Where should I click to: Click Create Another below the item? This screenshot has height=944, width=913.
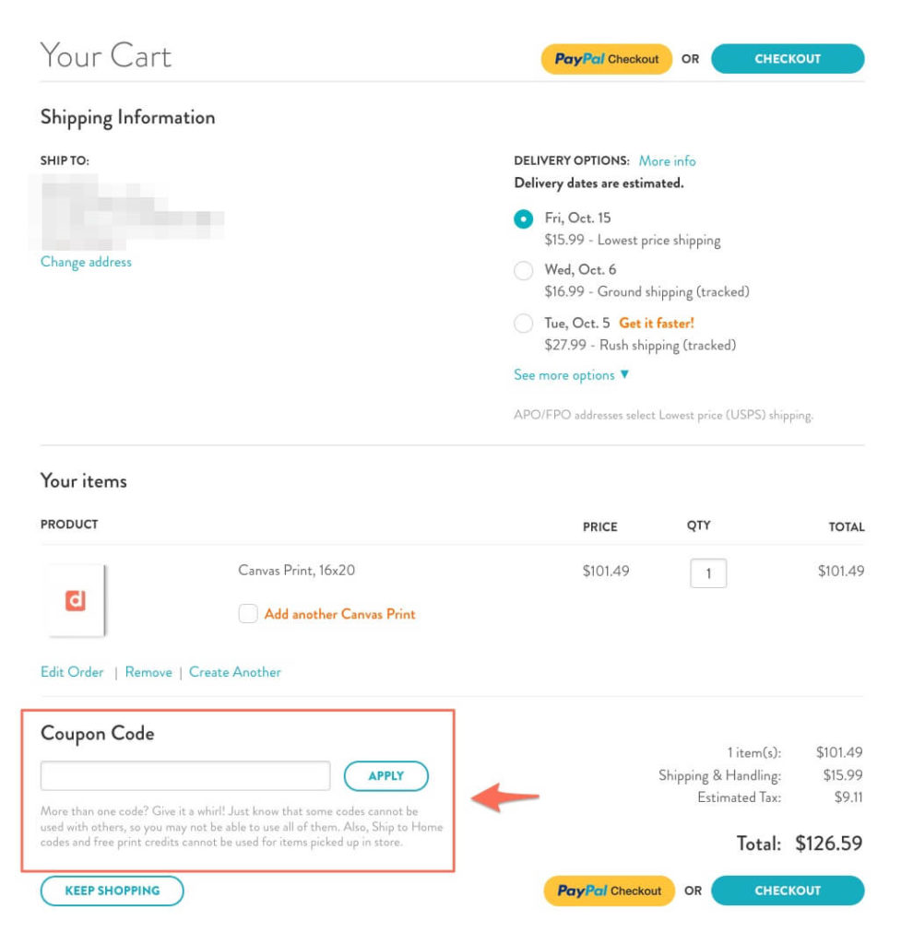coord(235,672)
